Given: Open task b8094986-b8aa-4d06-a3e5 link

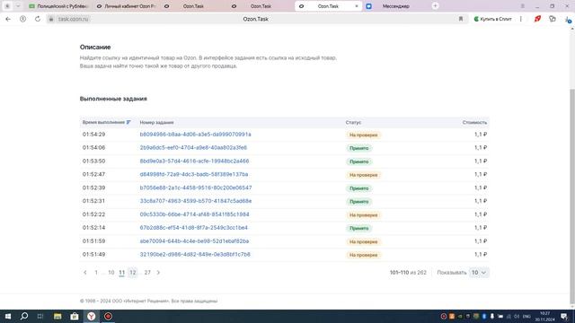Looking at the screenshot, I should pos(196,135).
